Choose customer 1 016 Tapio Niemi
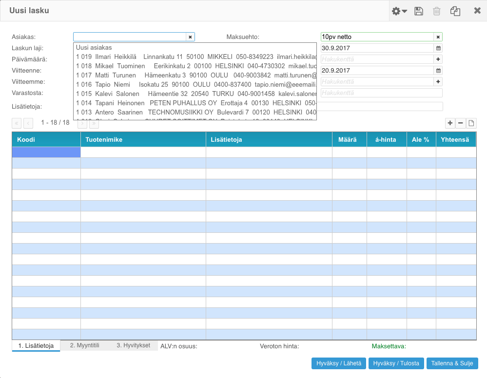 (195, 84)
